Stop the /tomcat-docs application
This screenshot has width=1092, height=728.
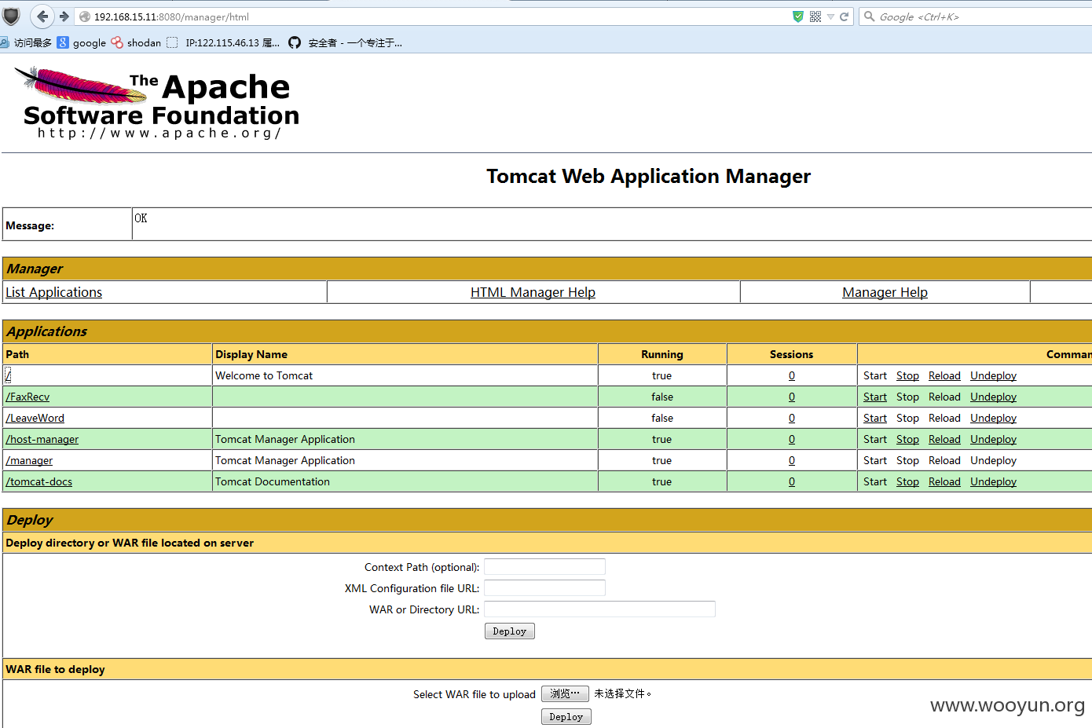coord(907,481)
